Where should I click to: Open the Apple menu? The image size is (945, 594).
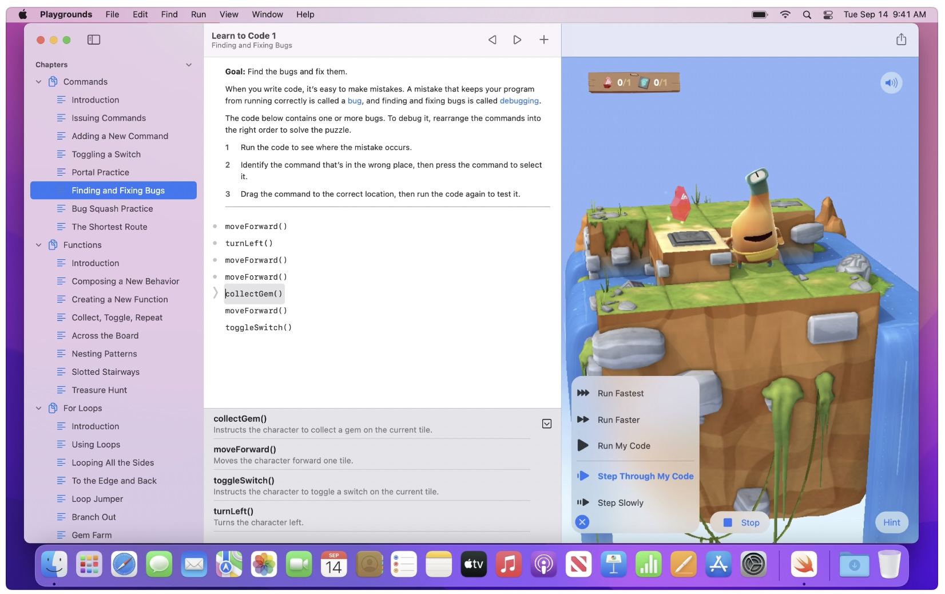pyautogui.click(x=23, y=14)
